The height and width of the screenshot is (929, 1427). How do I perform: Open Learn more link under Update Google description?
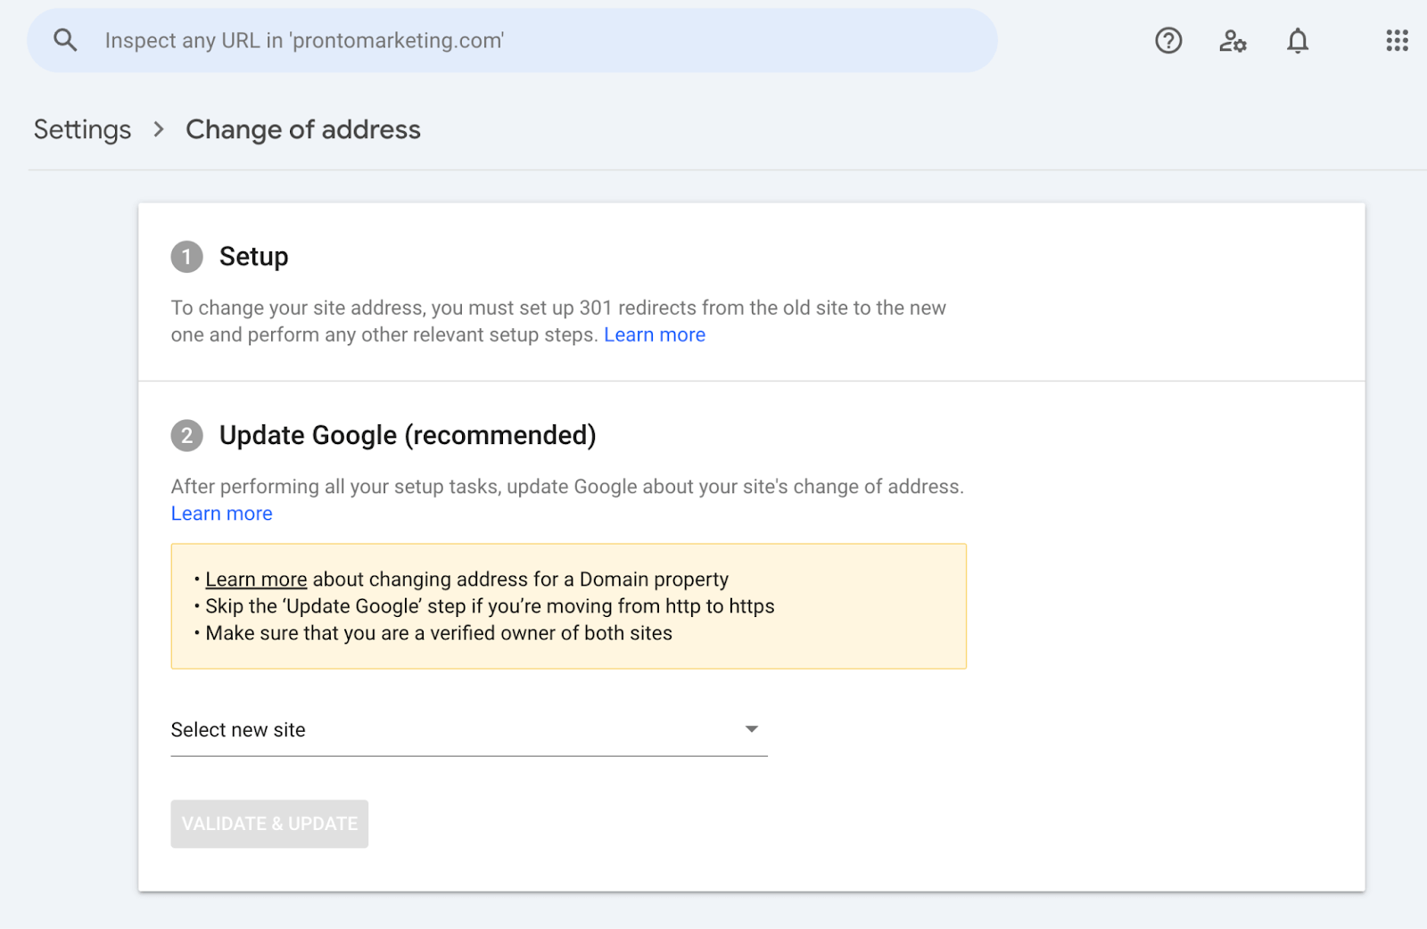221,514
